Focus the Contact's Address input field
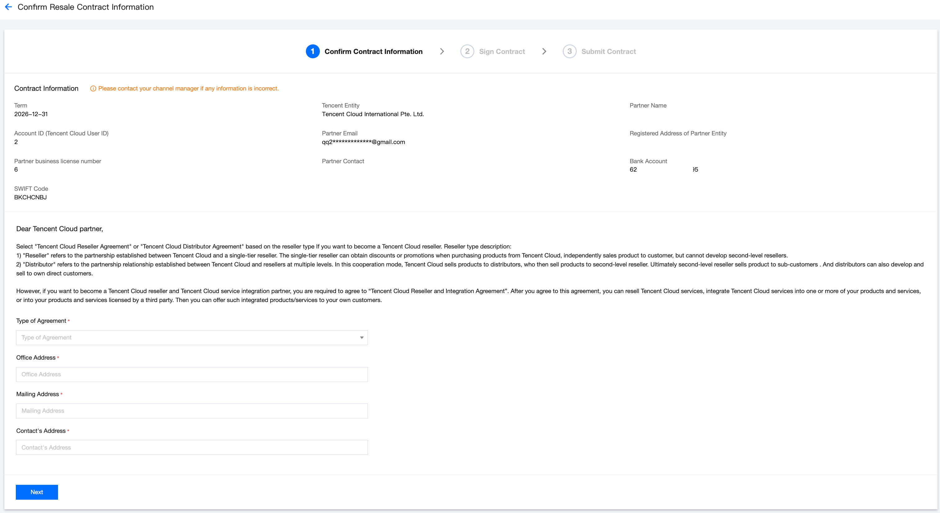 192,447
